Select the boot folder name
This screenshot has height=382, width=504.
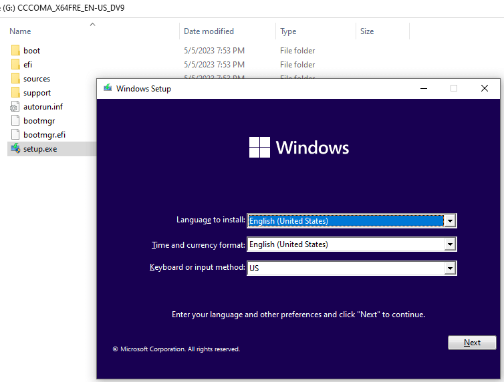coord(31,51)
